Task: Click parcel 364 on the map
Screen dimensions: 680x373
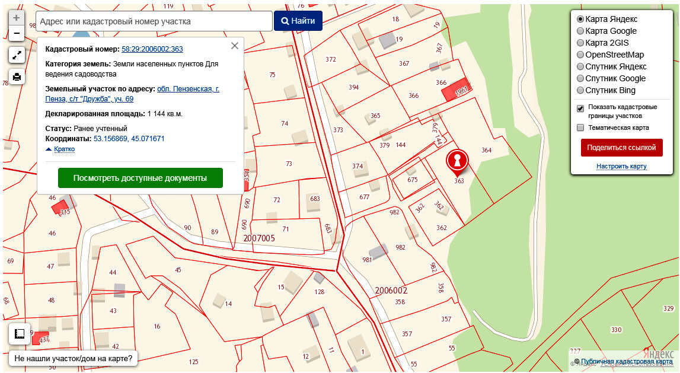Action: pyautogui.click(x=486, y=150)
